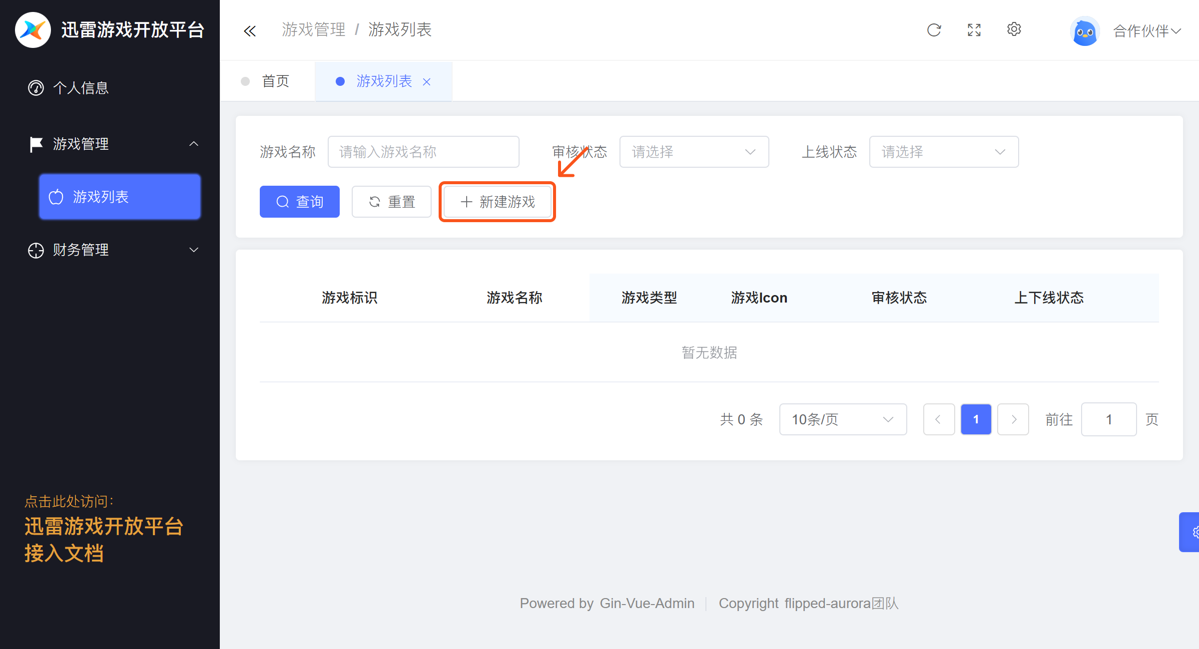The width and height of the screenshot is (1199, 649).
Task: Click the 游戏标识 column header
Action: 350,298
